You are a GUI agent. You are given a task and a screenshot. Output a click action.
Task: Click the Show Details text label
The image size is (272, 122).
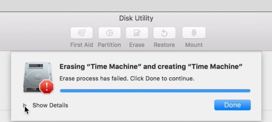(x=50, y=105)
